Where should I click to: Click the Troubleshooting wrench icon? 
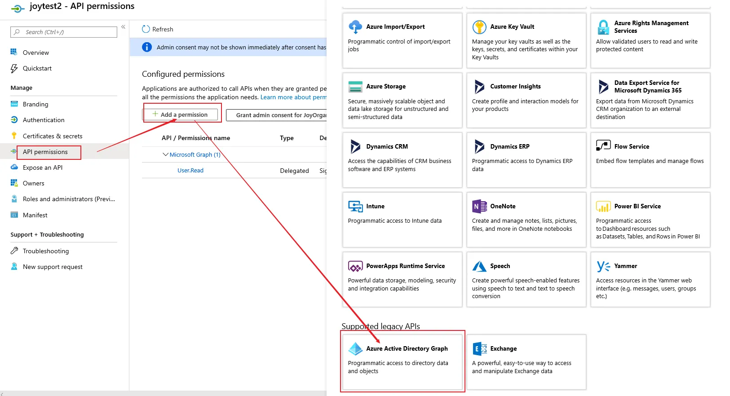(14, 251)
